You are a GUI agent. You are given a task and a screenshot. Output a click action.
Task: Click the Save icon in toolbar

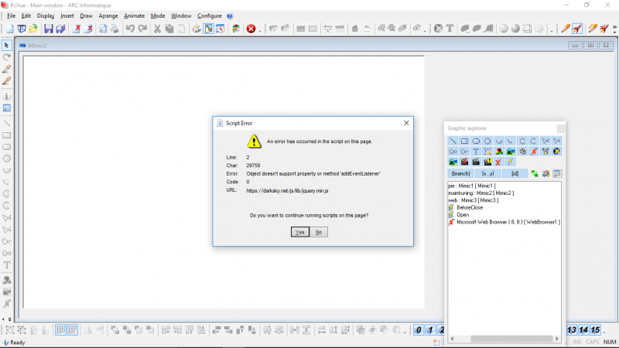pyautogui.click(x=48, y=29)
